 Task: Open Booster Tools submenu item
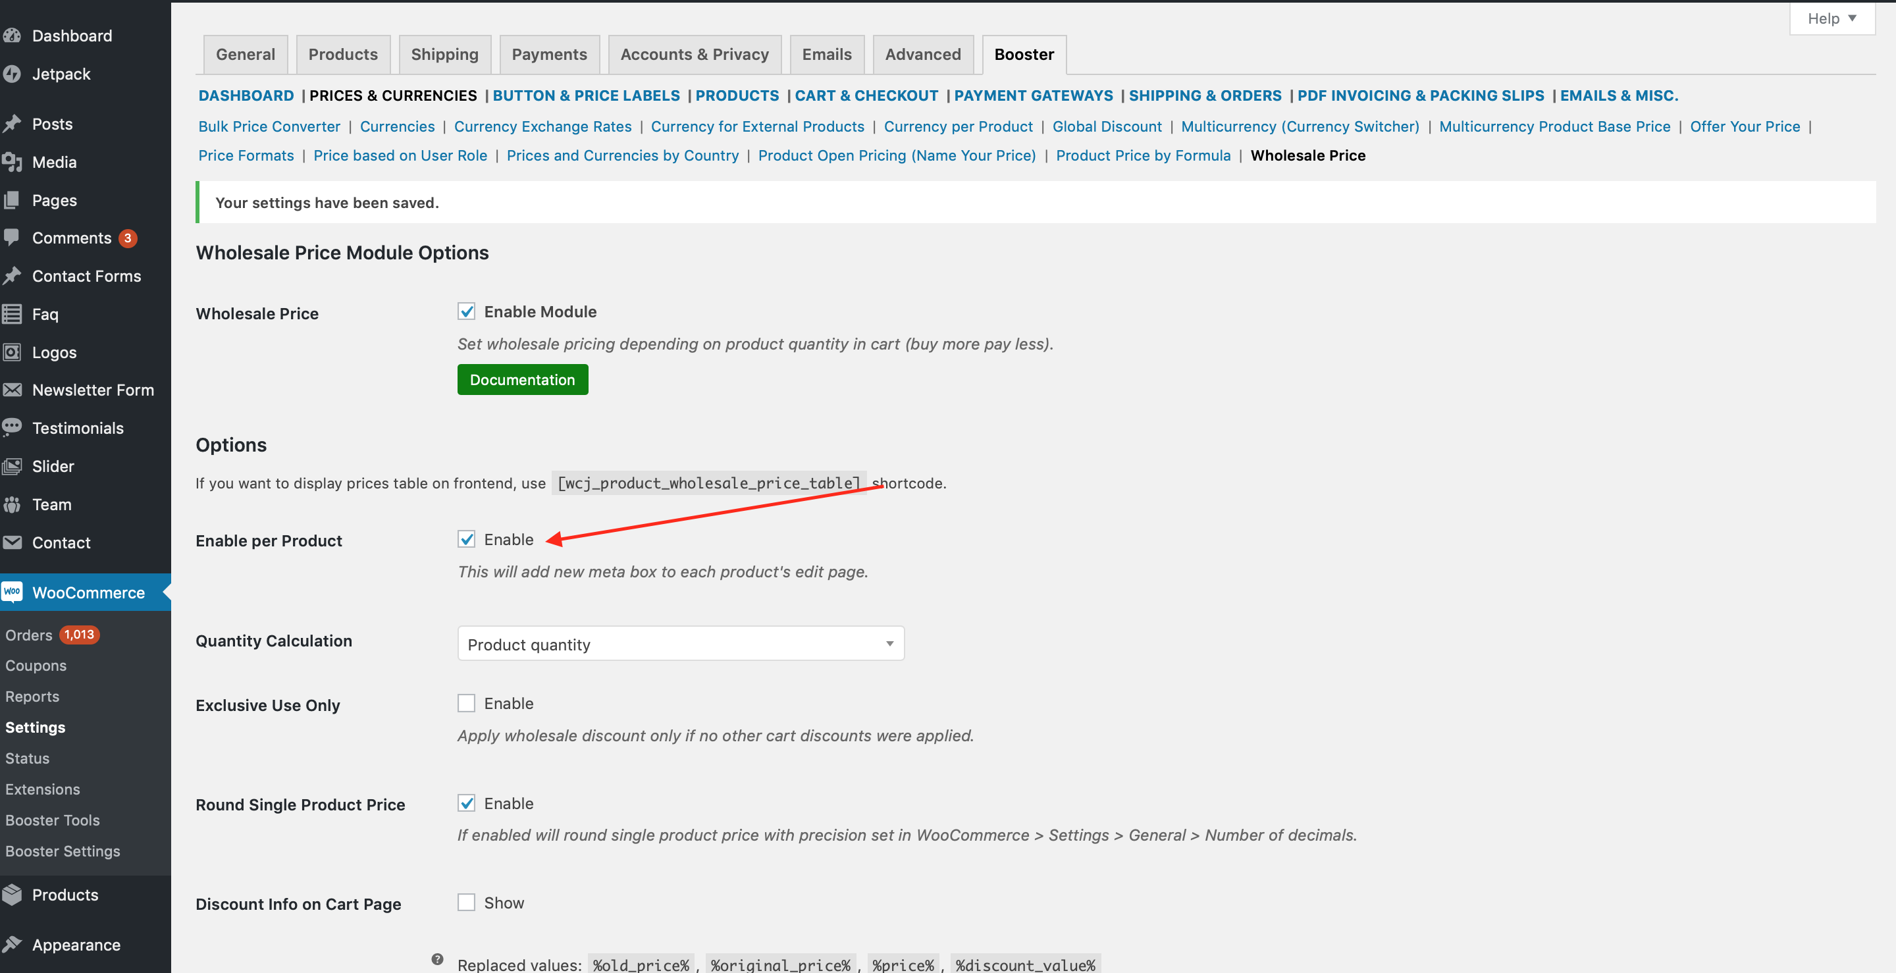point(52,820)
